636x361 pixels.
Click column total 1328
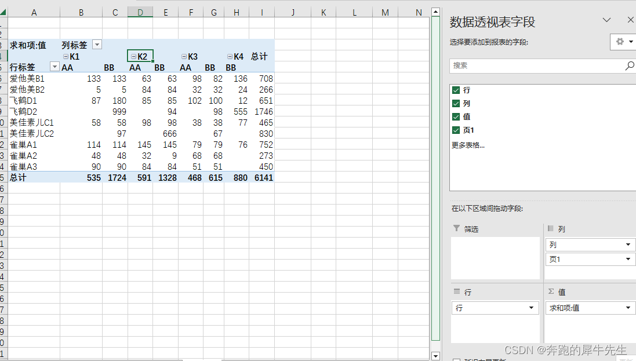coord(165,177)
